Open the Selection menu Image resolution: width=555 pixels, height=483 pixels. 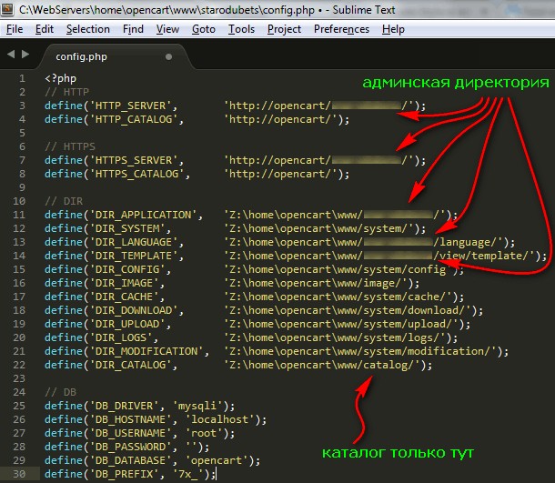(87, 29)
